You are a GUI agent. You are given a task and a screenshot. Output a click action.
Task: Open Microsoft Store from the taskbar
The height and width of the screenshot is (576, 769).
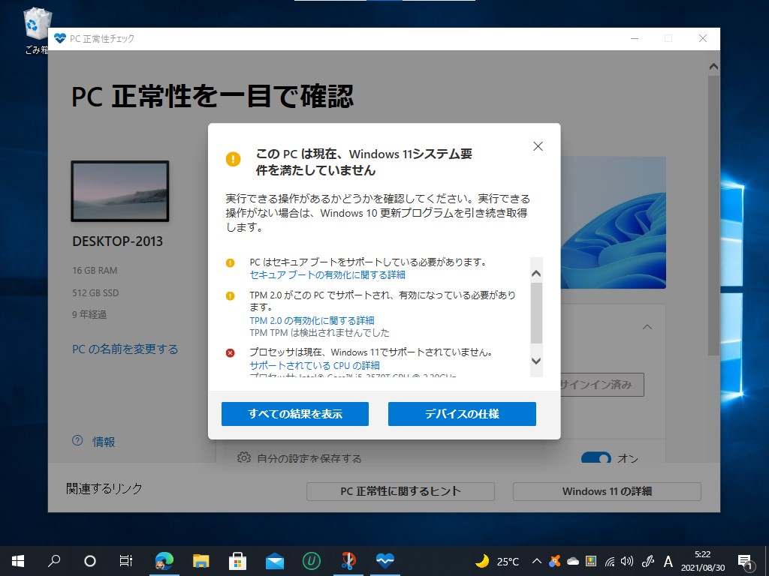237,560
